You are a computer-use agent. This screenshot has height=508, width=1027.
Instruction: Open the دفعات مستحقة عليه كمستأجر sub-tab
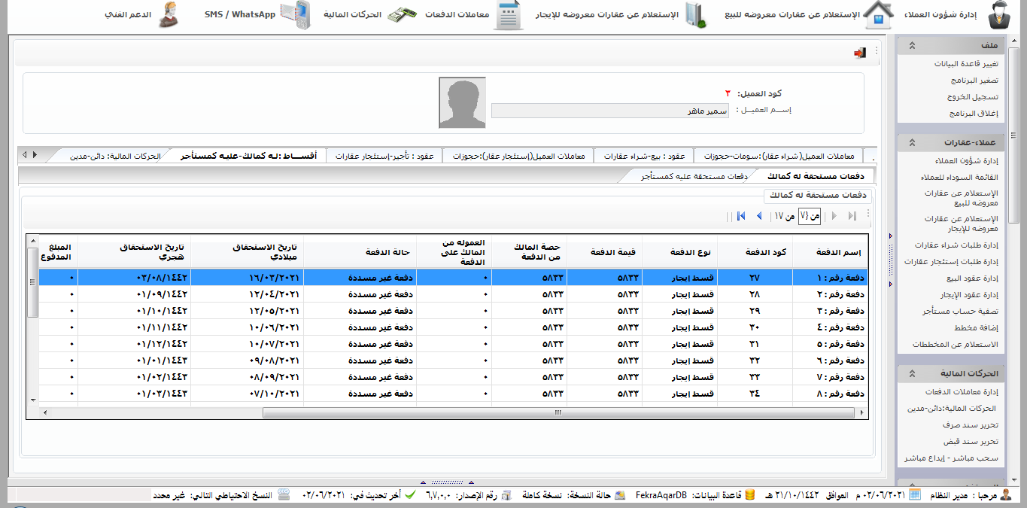coord(683,176)
